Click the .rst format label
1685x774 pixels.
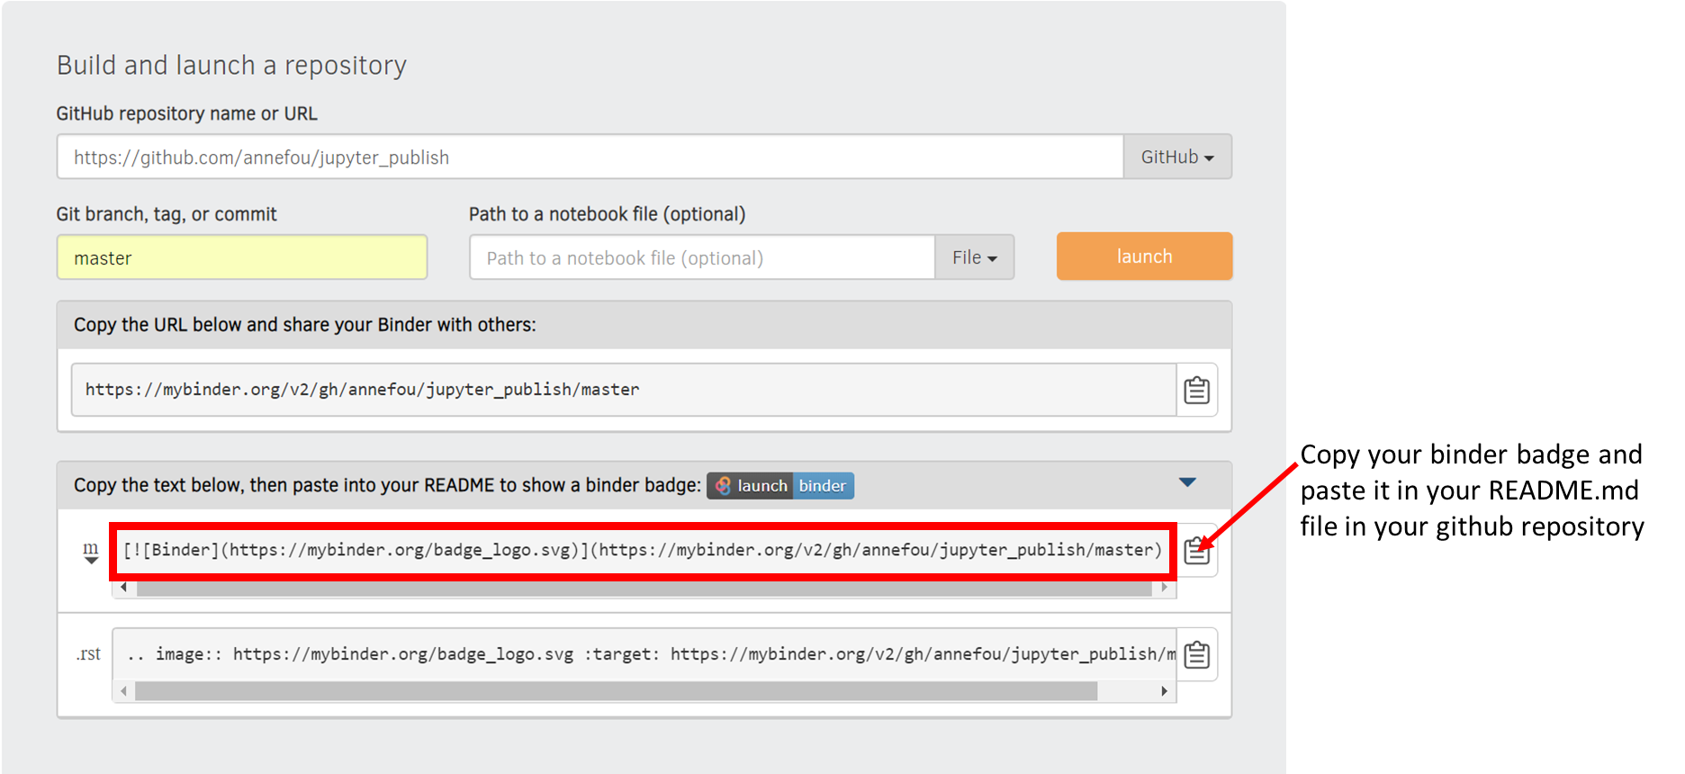point(88,654)
